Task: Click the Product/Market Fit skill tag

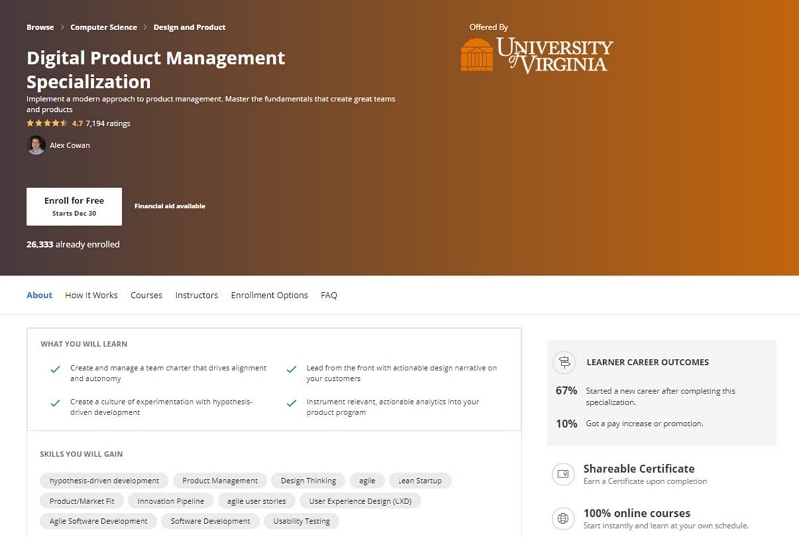Action: [x=82, y=501]
